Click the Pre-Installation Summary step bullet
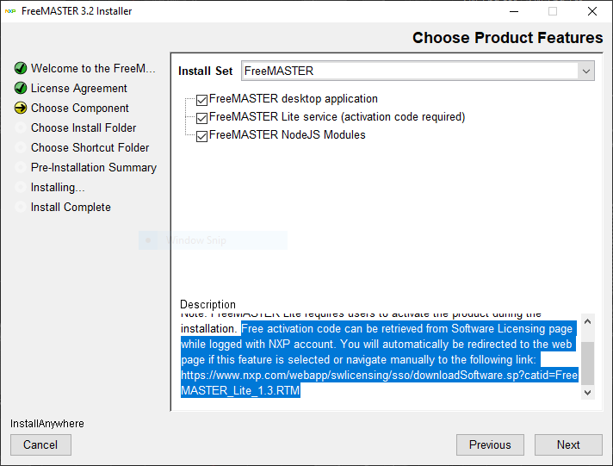This screenshot has width=613, height=466. (x=21, y=167)
